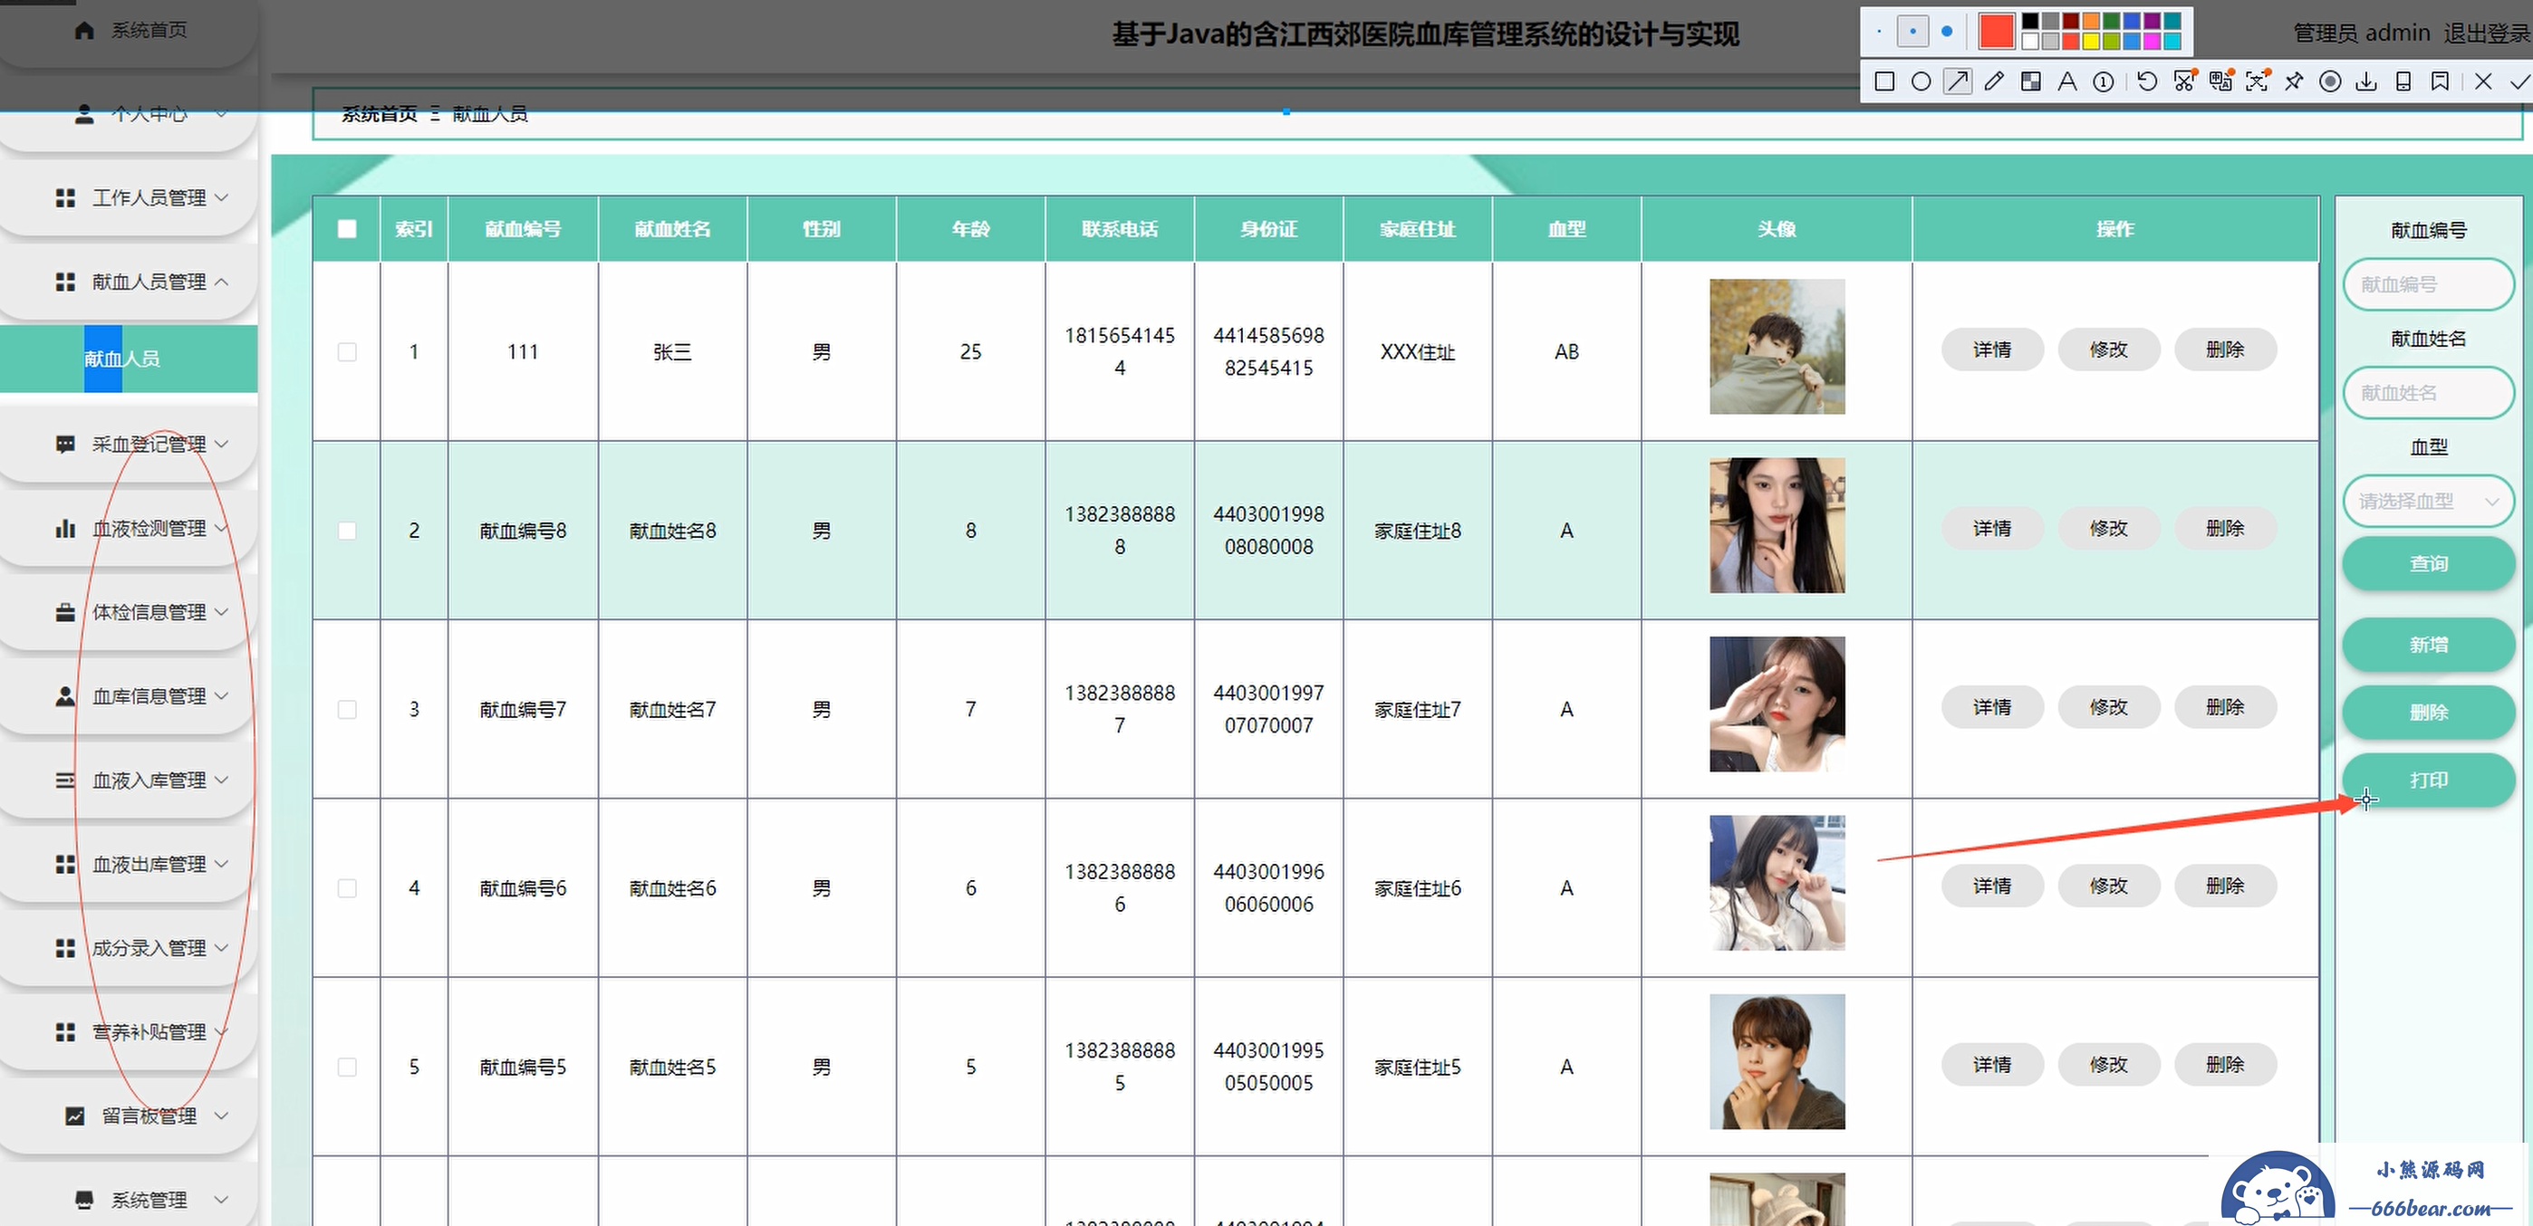Open 详情 for the 张三 row
The width and height of the screenshot is (2533, 1226).
[x=1992, y=350]
